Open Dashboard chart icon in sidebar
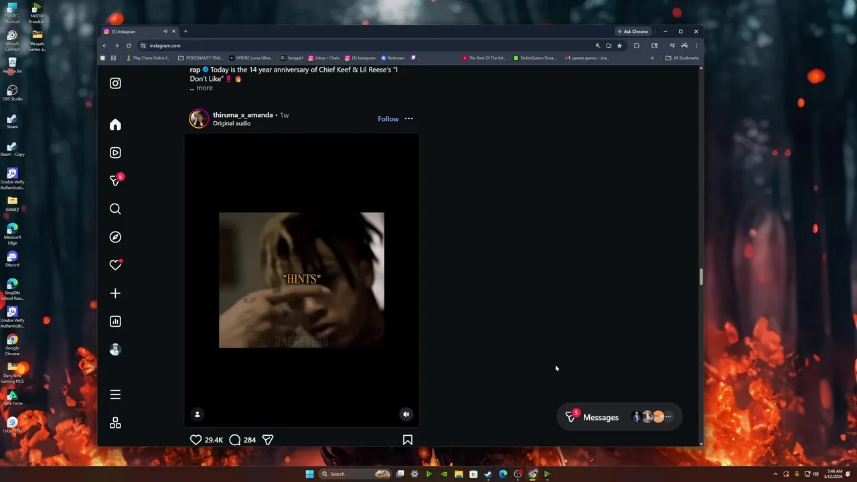This screenshot has height=482, width=857. (x=115, y=321)
